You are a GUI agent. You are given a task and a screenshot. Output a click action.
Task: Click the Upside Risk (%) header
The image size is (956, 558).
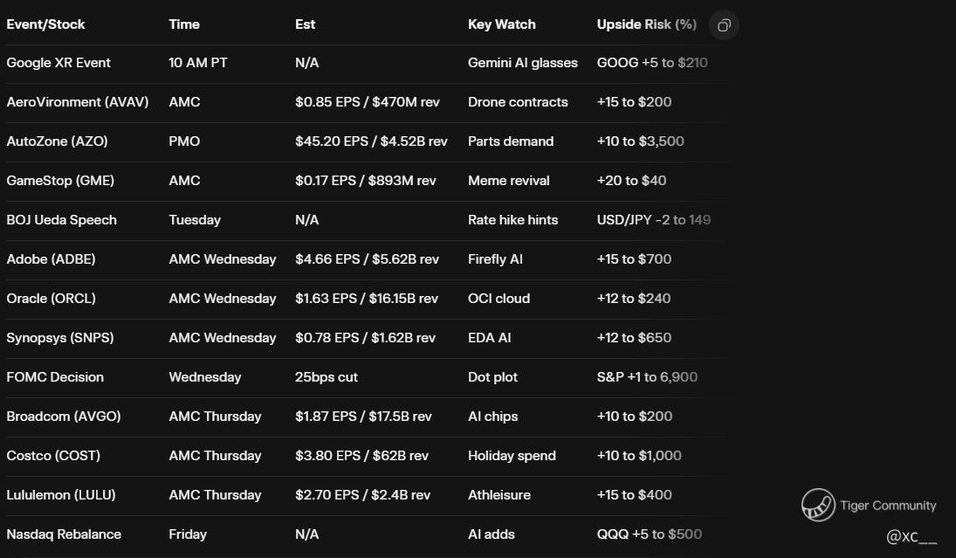646,24
